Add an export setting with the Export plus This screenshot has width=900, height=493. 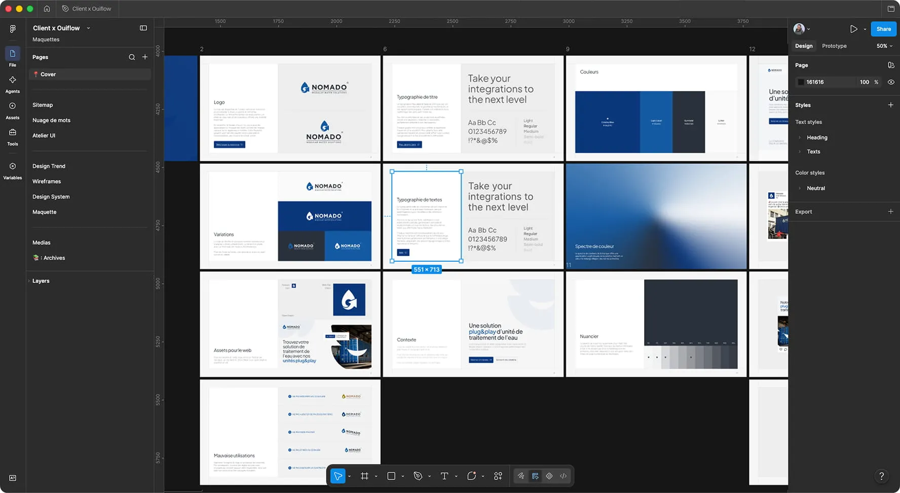coord(890,212)
